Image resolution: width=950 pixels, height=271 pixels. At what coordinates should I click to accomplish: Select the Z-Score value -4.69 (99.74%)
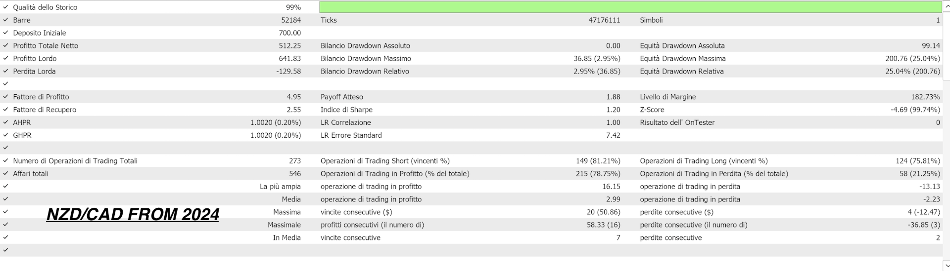pos(915,110)
